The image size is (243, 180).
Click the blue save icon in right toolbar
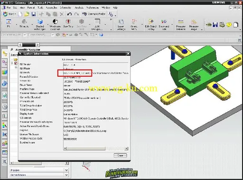point(215,25)
